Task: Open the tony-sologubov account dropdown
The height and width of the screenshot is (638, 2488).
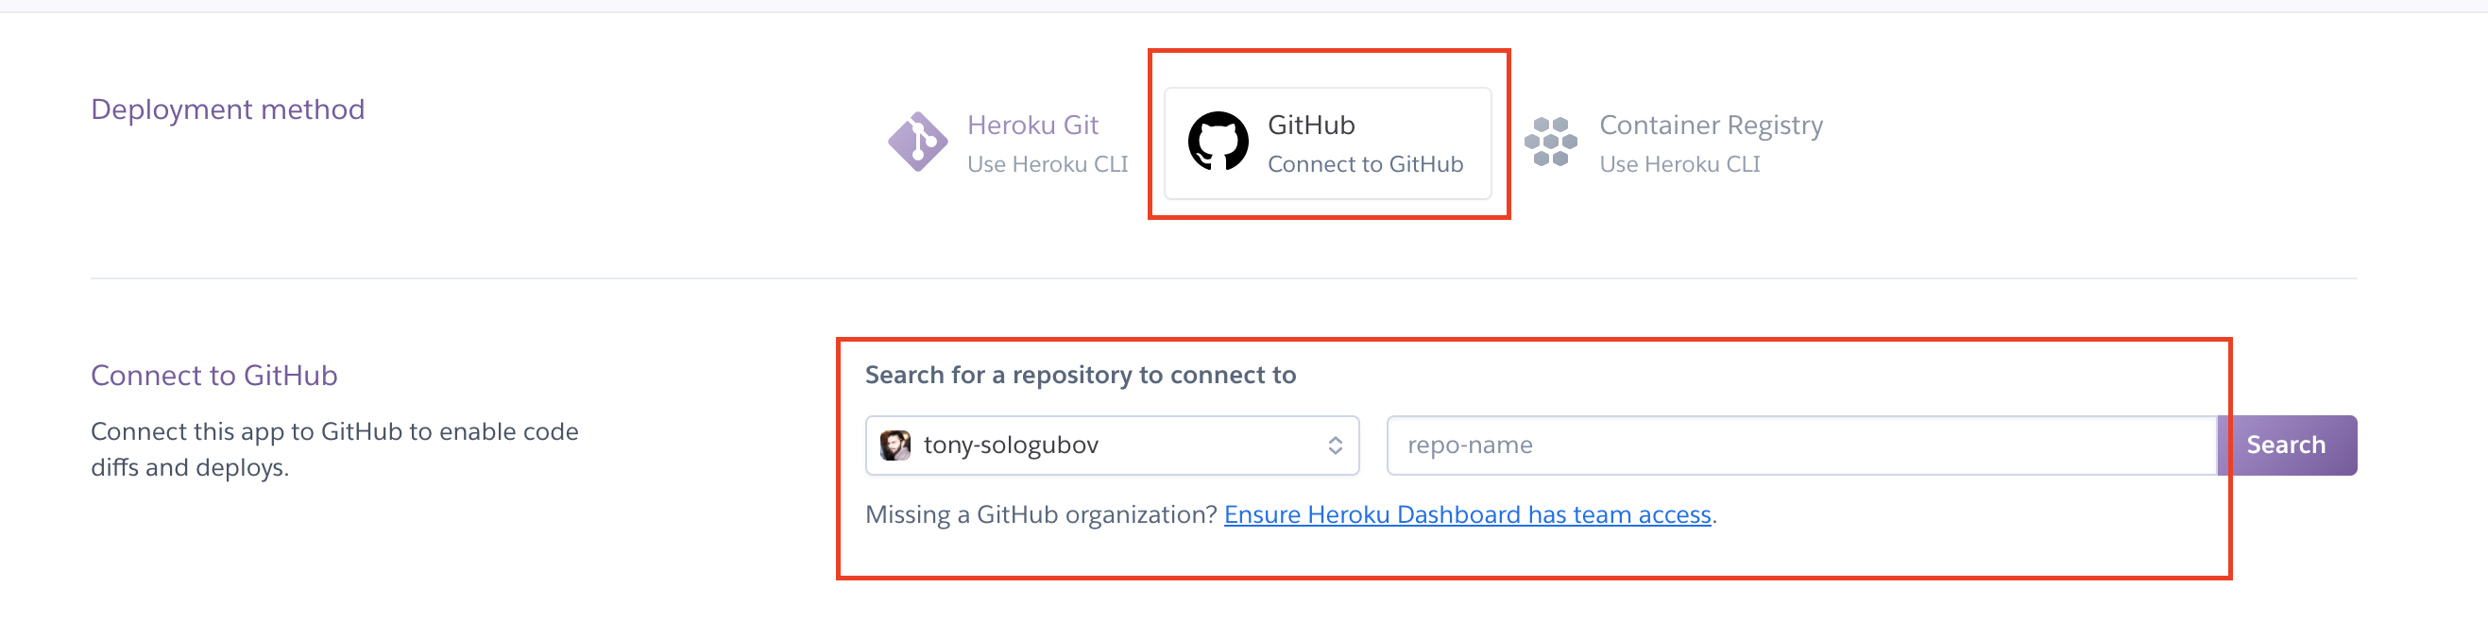Action: pos(1111,445)
